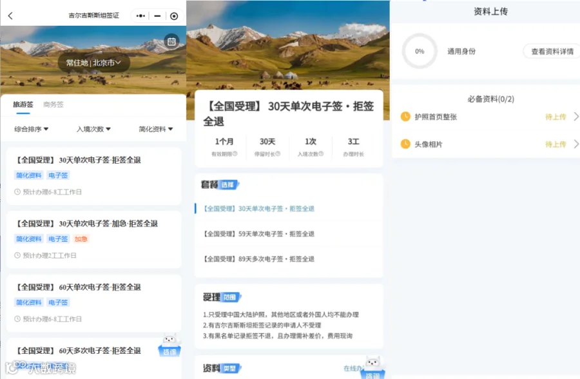Screen dimensions: 580x379
Task: Open the calendar icon over the banner
Action: [x=171, y=41]
